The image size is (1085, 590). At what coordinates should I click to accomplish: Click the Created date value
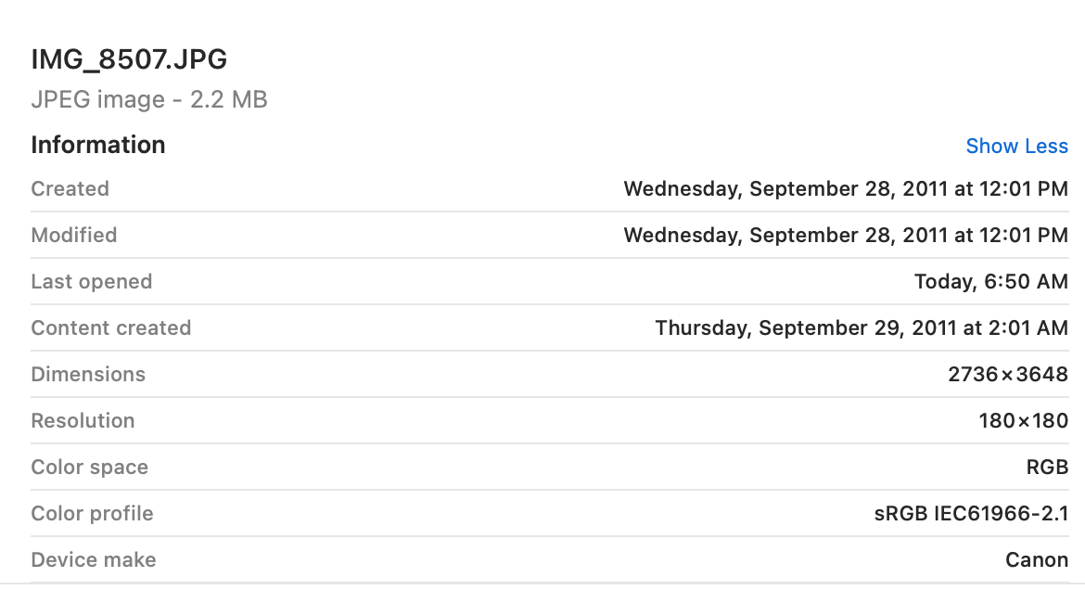[845, 188]
